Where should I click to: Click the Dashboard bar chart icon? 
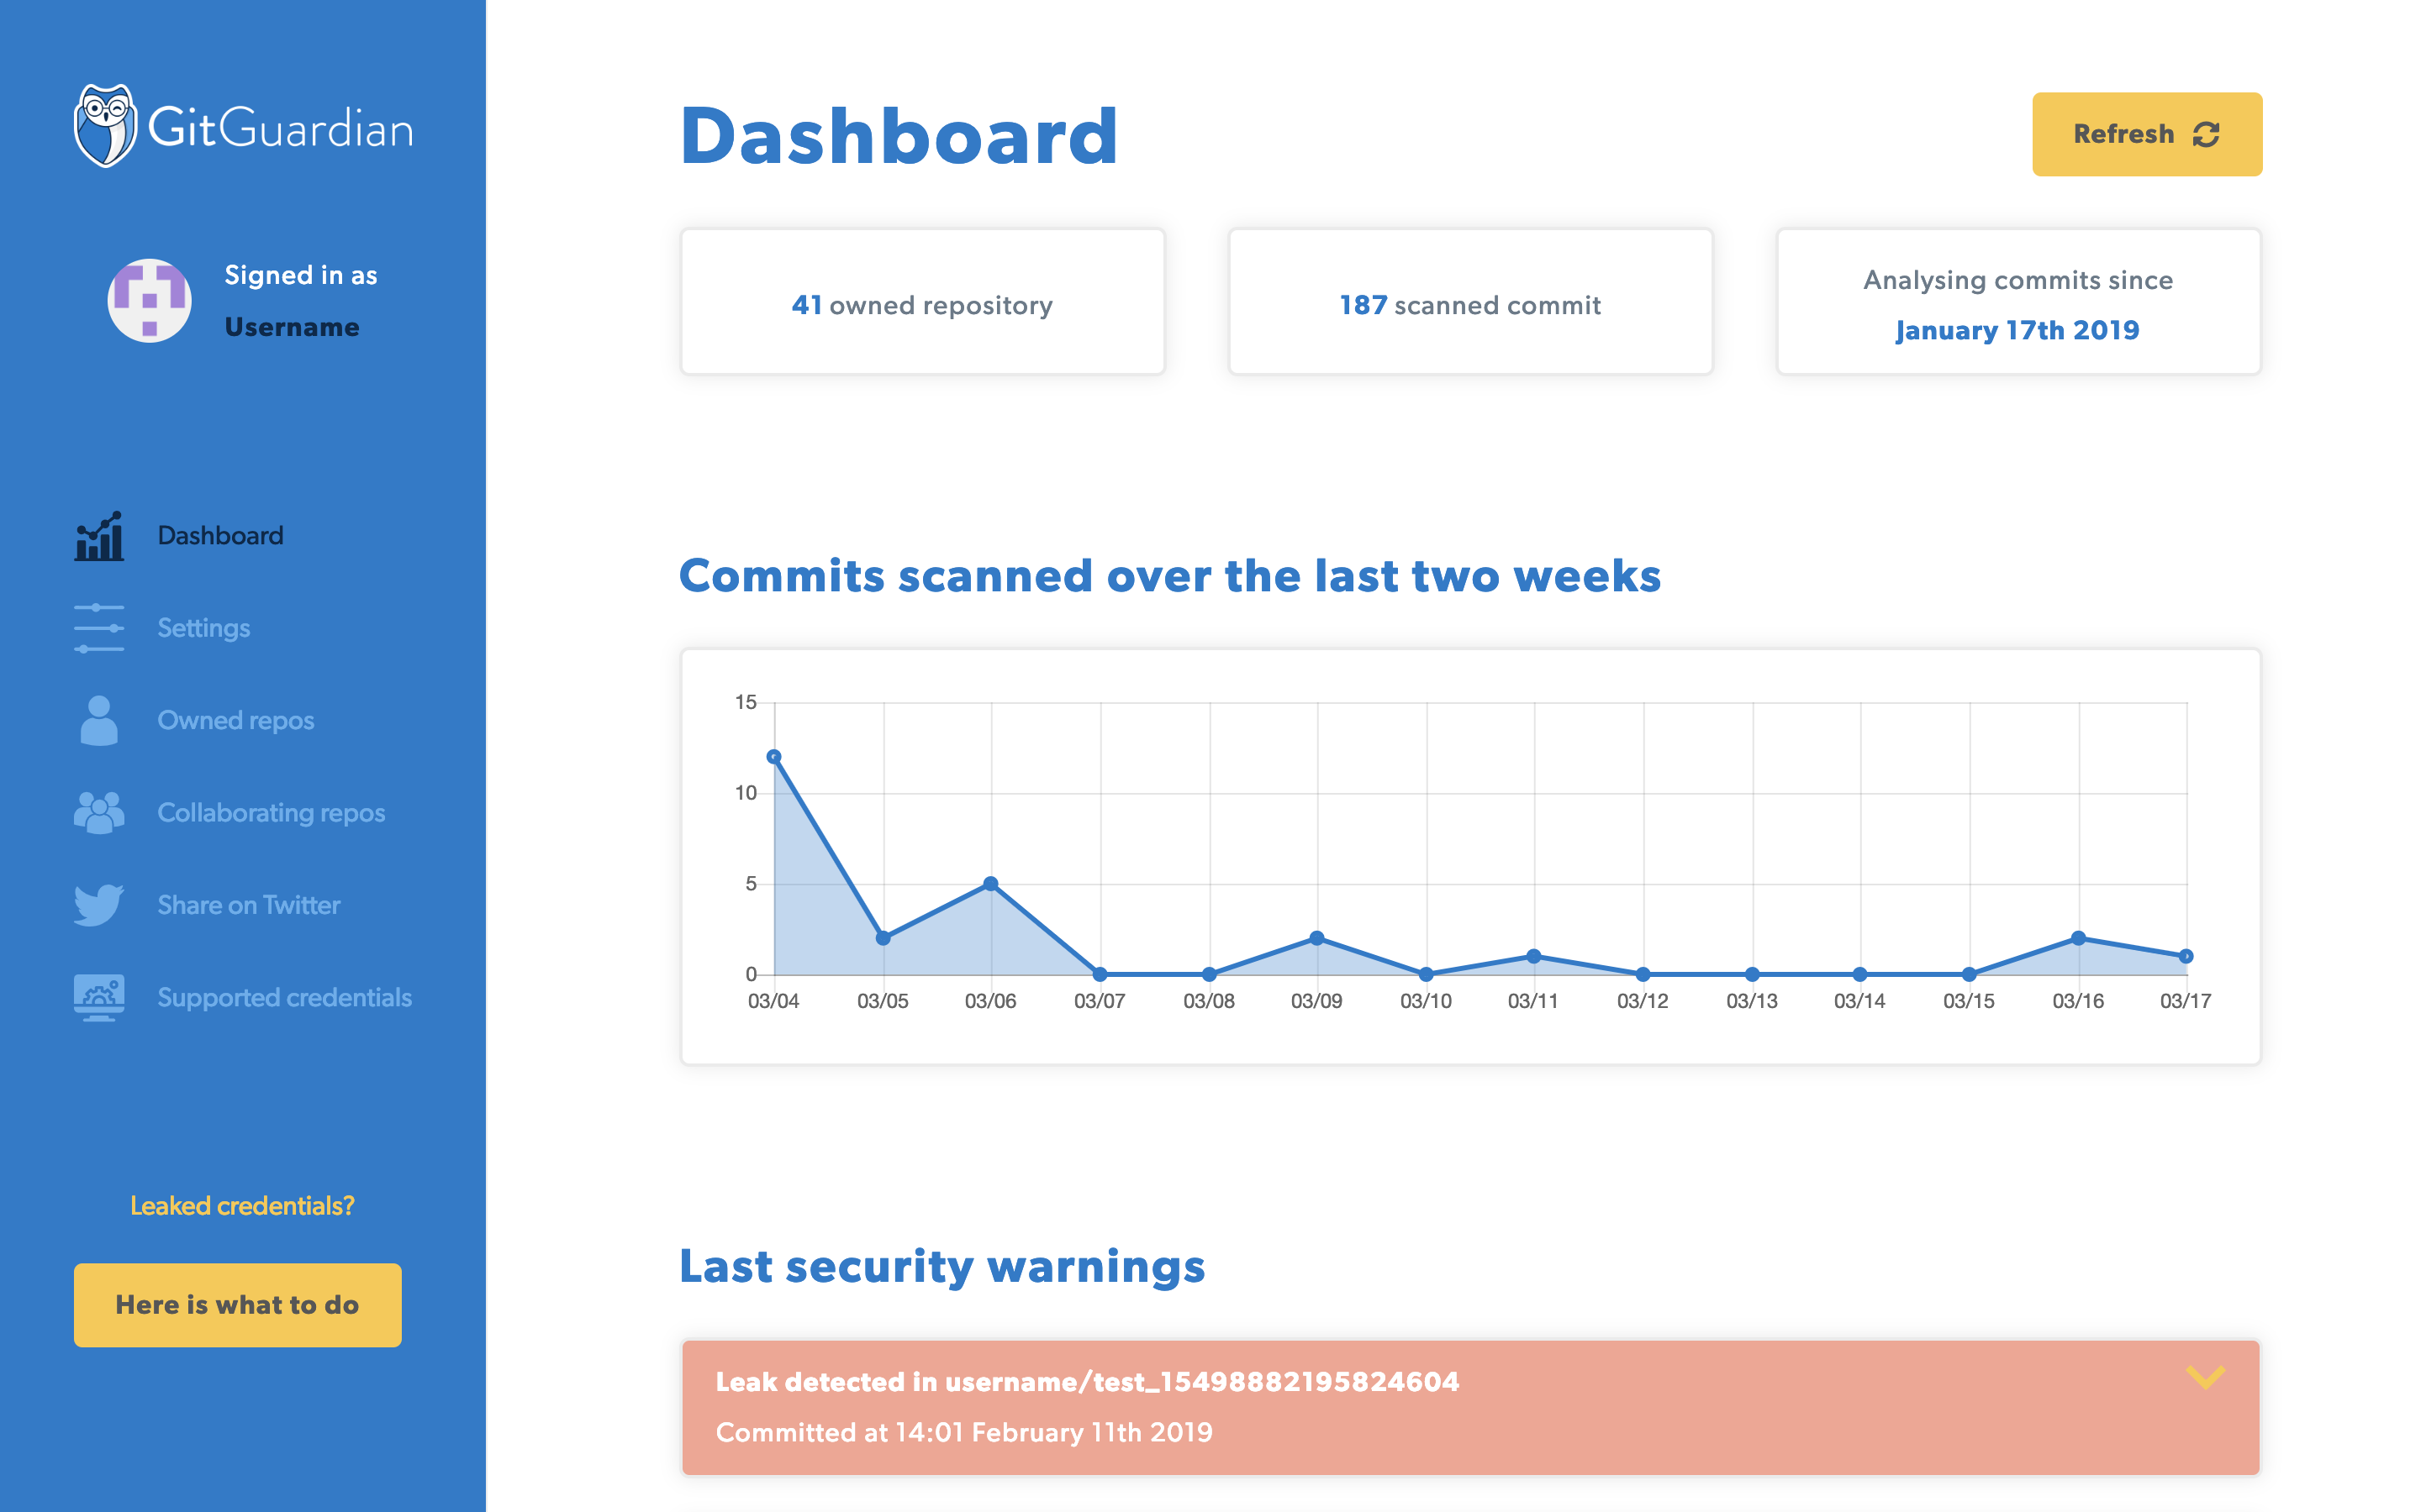[x=99, y=536]
